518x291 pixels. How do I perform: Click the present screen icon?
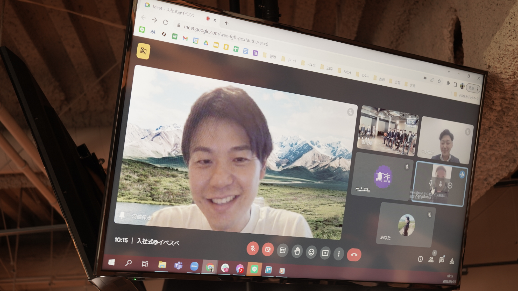325,253
